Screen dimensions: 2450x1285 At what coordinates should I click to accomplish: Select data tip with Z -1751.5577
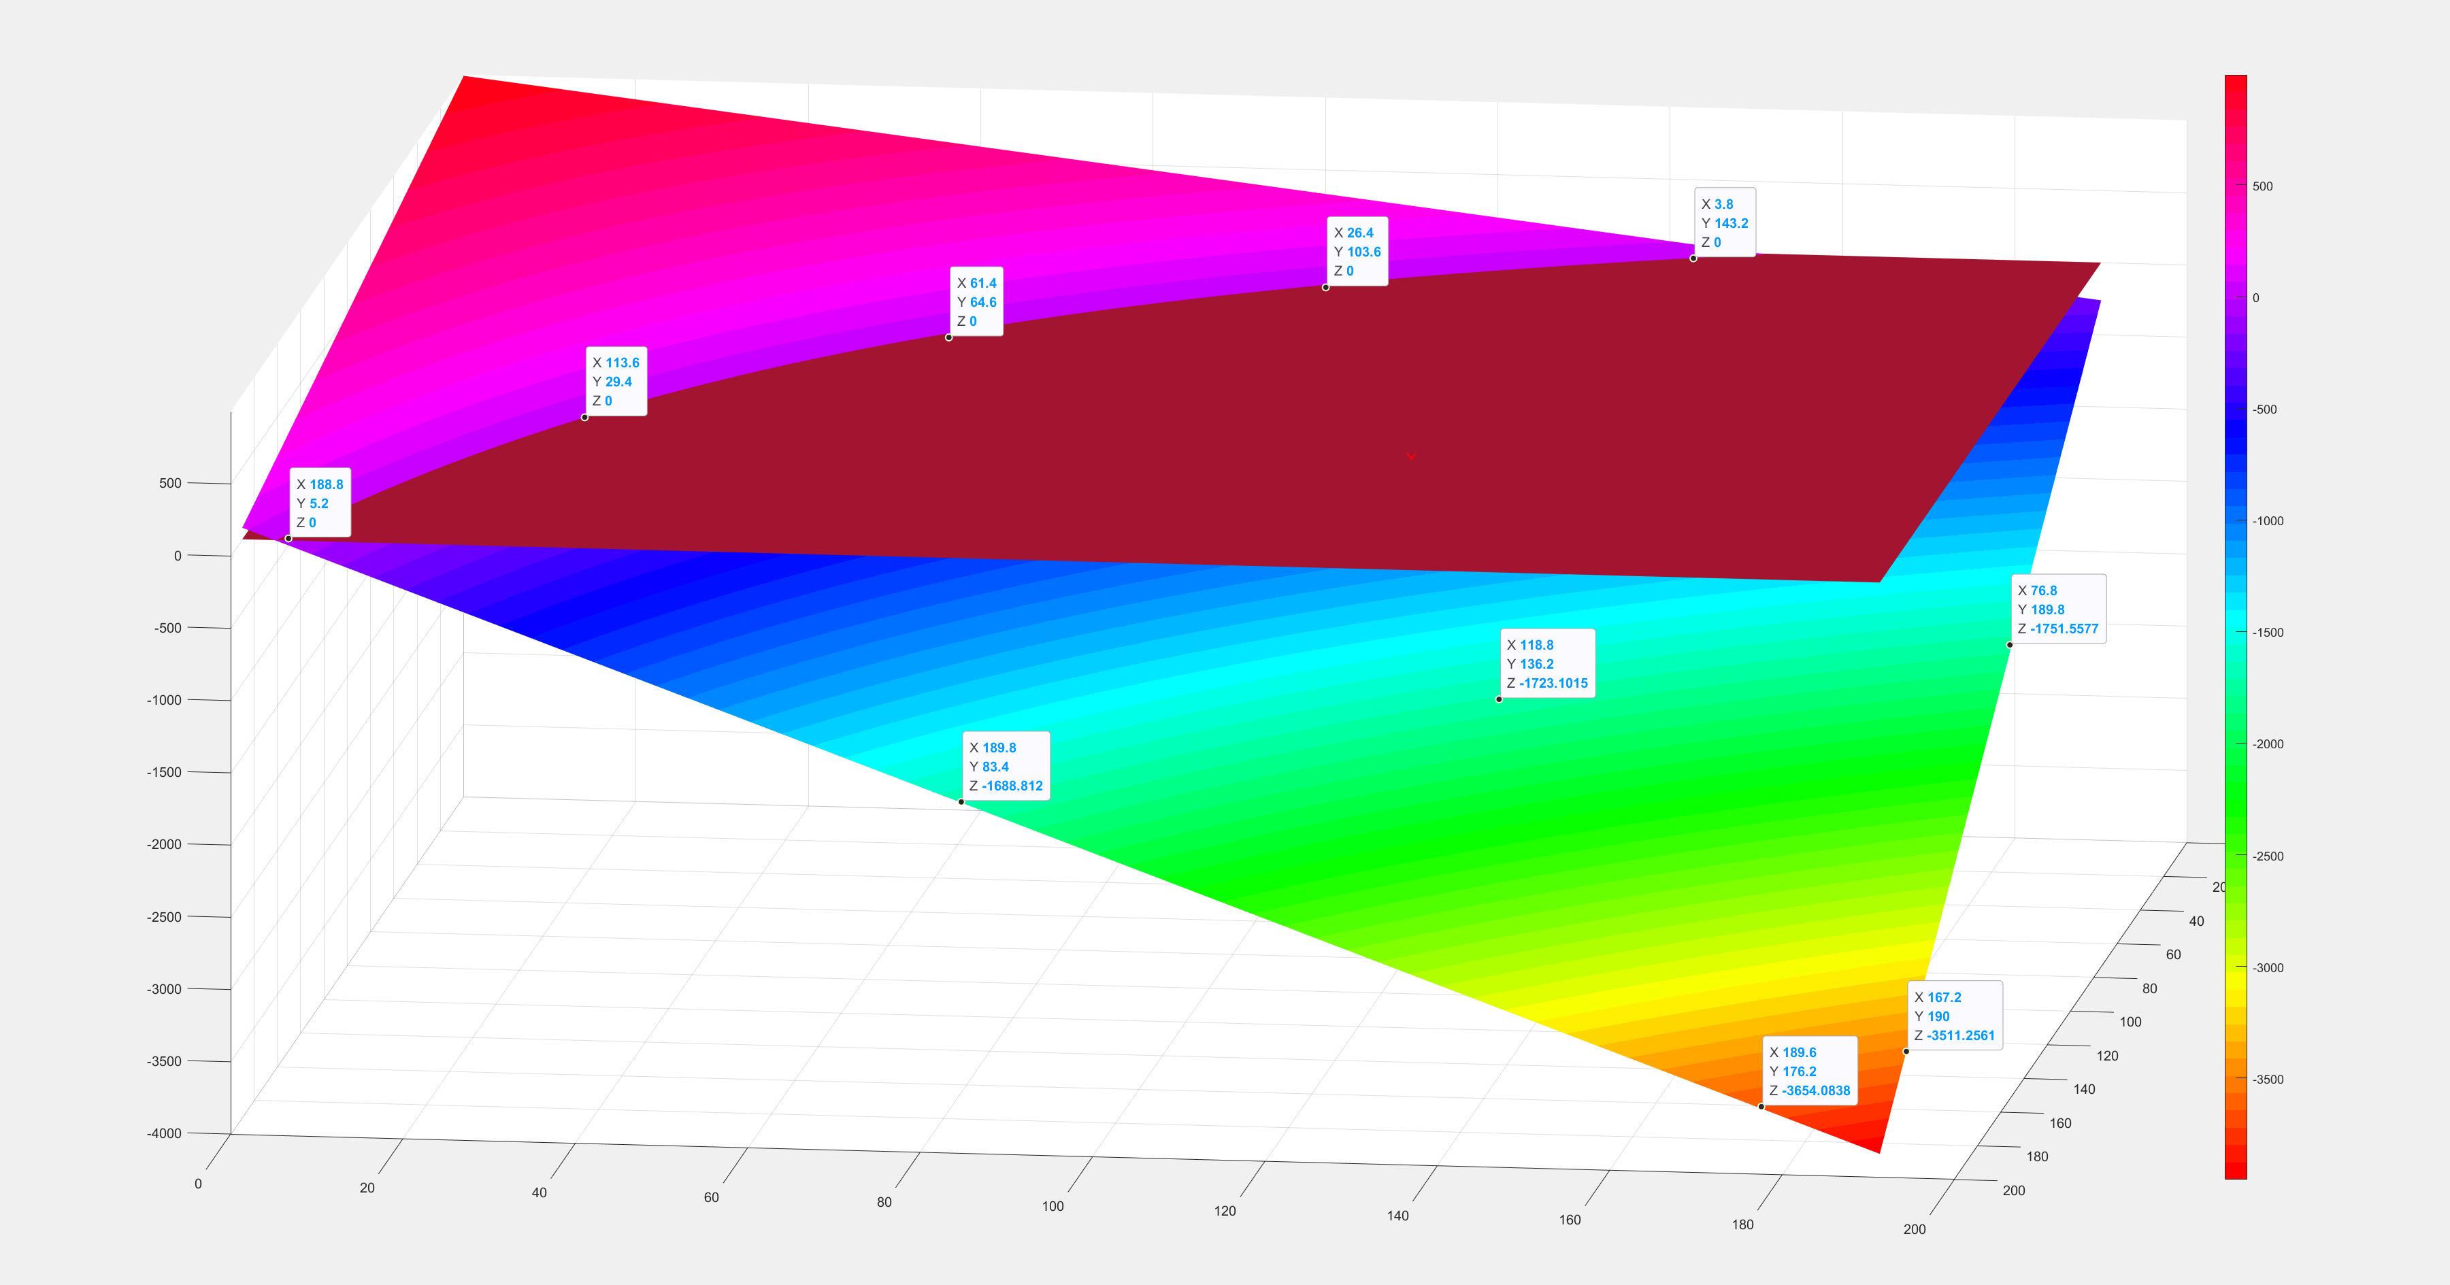tap(2058, 609)
